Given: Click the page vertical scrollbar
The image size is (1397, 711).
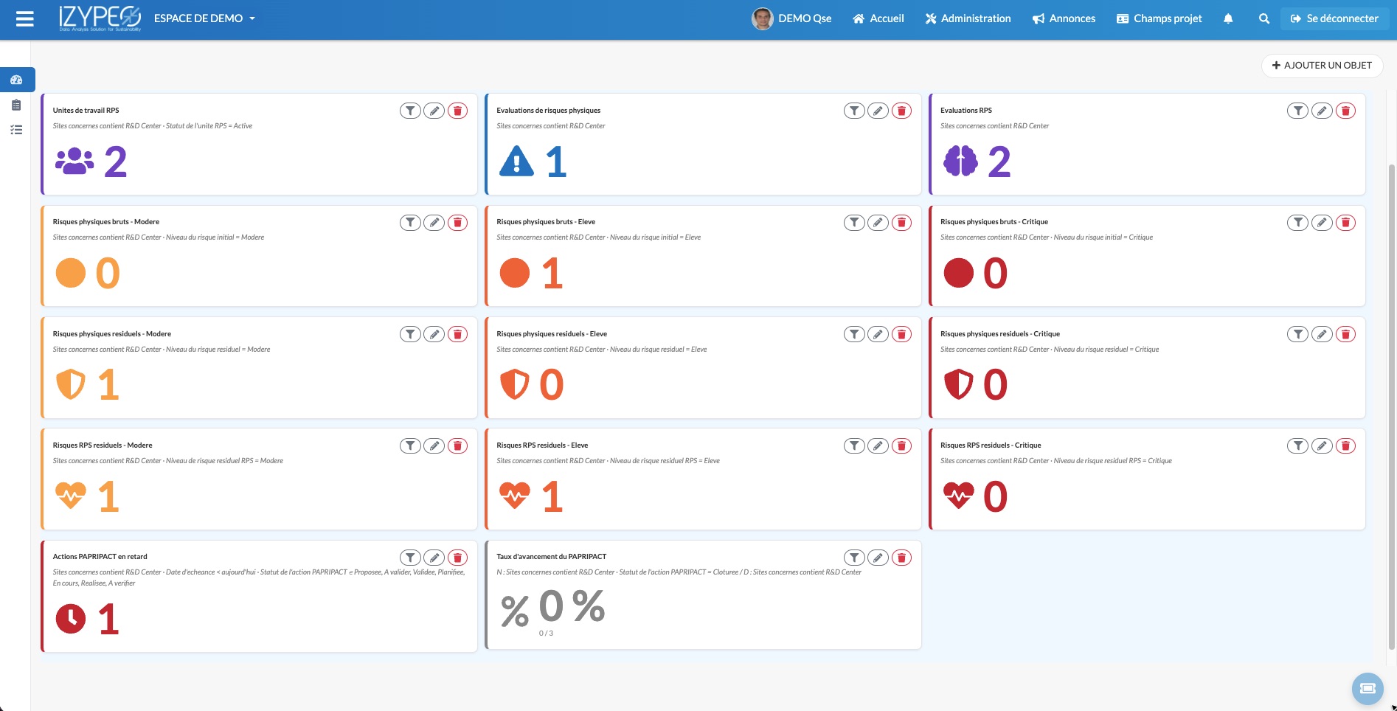Looking at the screenshot, I should (1392, 406).
